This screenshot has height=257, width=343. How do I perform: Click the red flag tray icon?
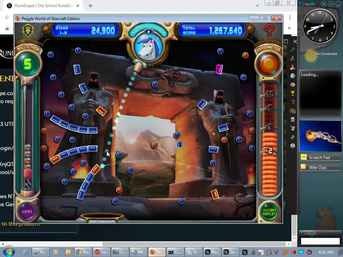click(293, 252)
